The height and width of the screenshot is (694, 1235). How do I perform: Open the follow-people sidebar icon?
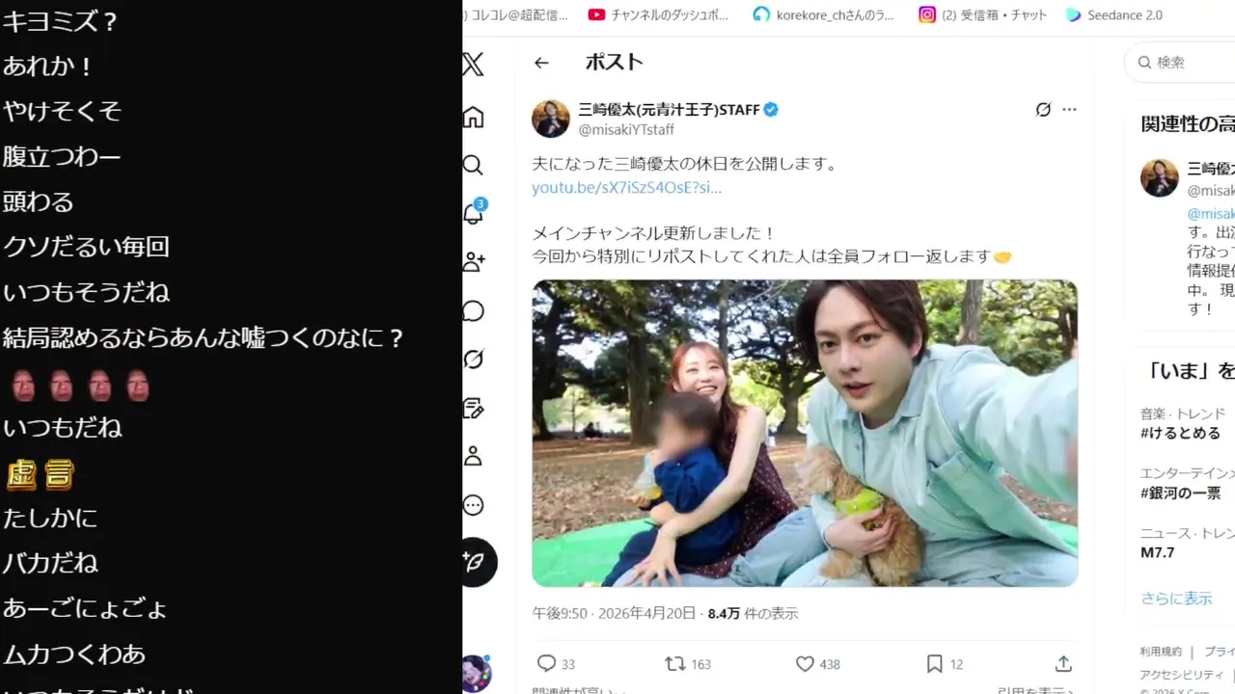click(x=474, y=261)
